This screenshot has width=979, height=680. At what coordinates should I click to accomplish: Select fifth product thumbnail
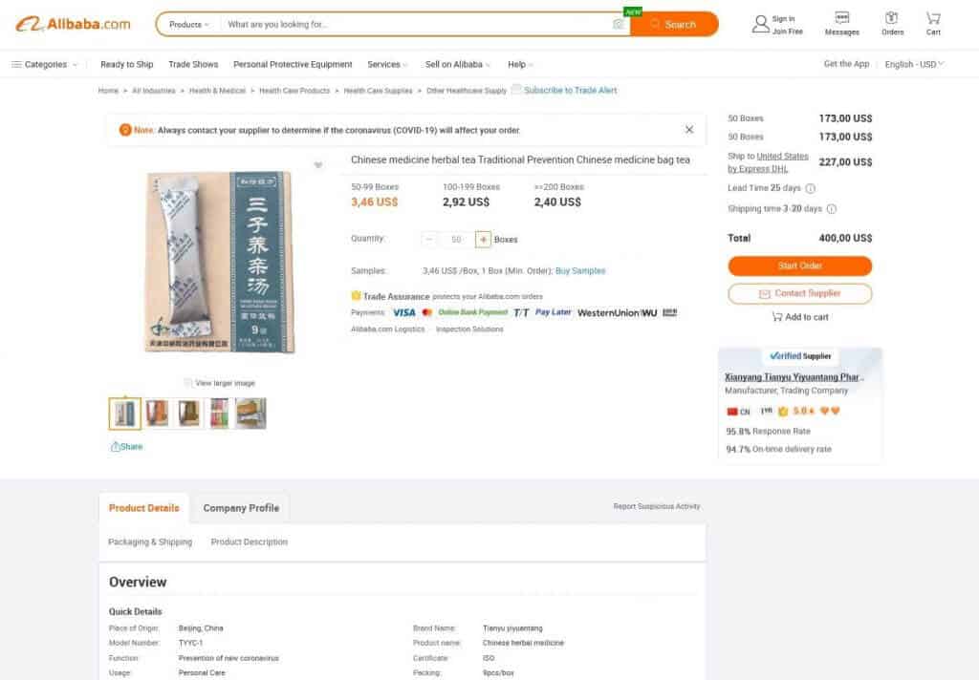[x=251, y=414]
